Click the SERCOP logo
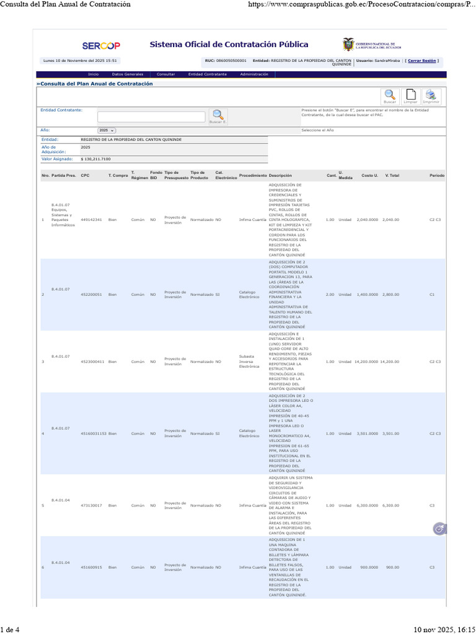Viewport: 476px width, 634px height. [101, 46]
